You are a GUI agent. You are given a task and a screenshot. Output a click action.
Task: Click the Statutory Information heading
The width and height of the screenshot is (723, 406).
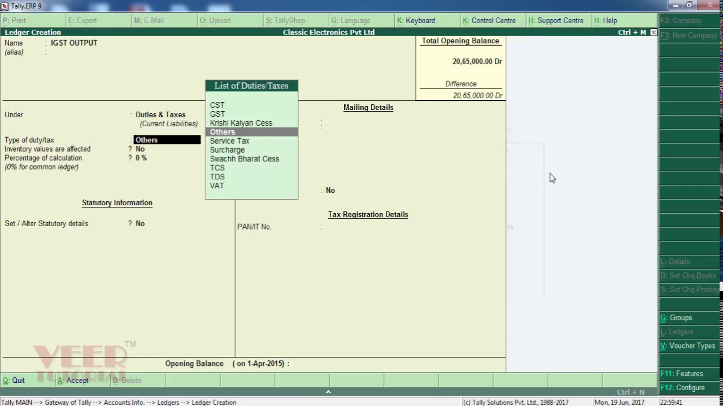(117, 203)
